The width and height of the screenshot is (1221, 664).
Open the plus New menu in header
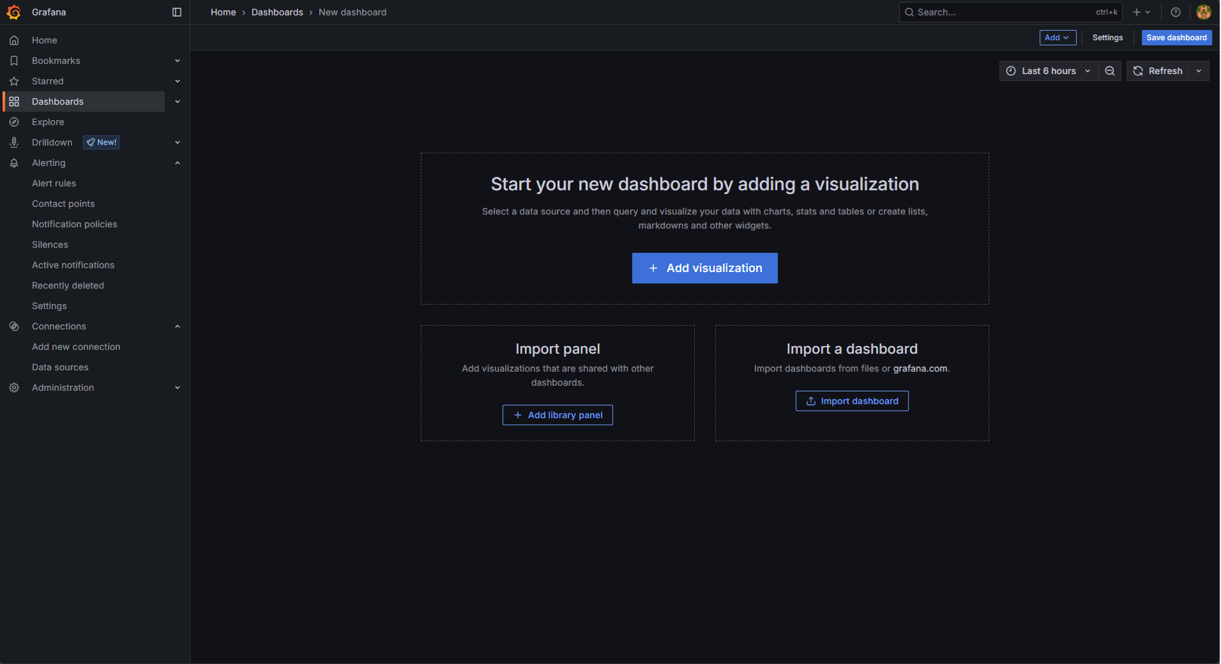click(1141, 12)
